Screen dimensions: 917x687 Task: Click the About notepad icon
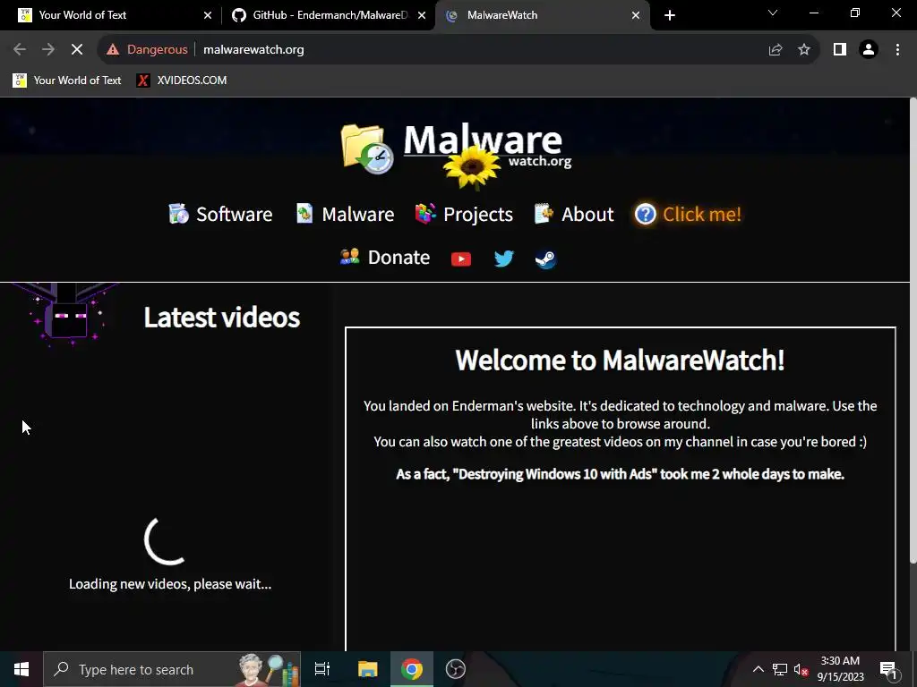click(x=544, y=214)
